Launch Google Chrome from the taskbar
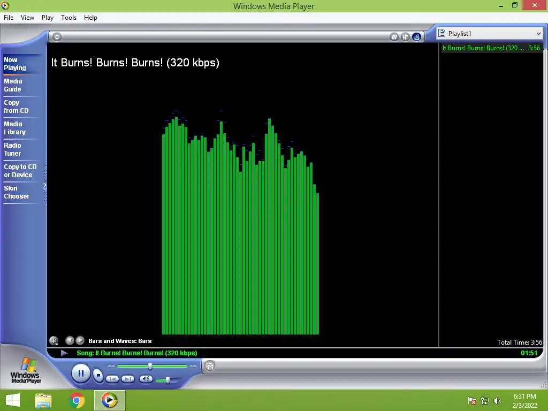 [x=77, y=400]
